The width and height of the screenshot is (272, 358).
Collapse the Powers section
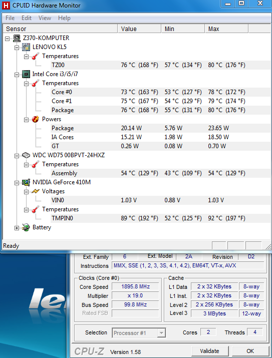click(26, 120)
